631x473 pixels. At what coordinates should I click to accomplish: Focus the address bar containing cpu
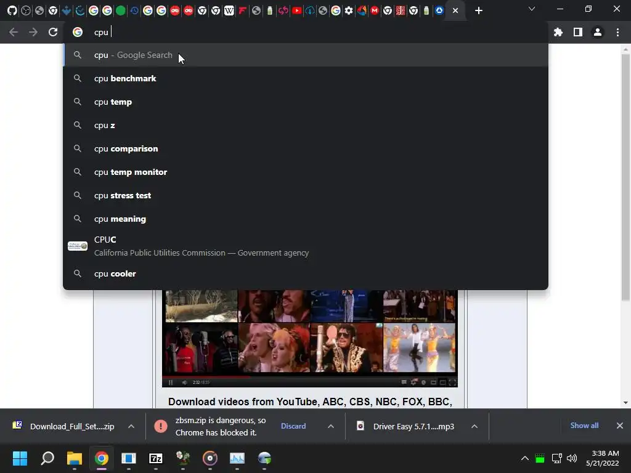[x=306, y=32]
